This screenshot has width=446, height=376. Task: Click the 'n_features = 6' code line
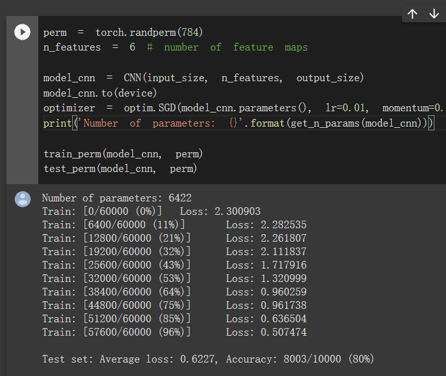[x=89, y=47]
